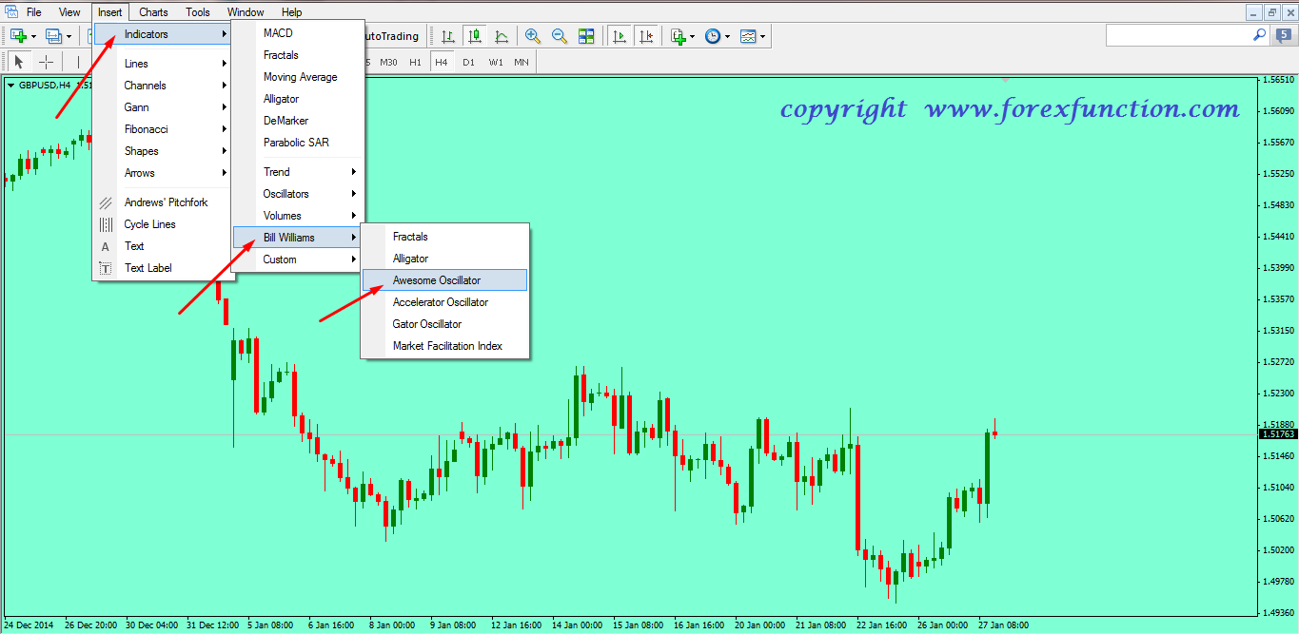The height and width of the screenshot is (634, 1299).
Task: Open the Templates dropdown arrow
Action: (763, 36)
